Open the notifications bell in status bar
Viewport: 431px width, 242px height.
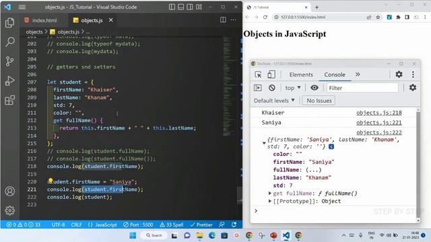coord(234,225)
